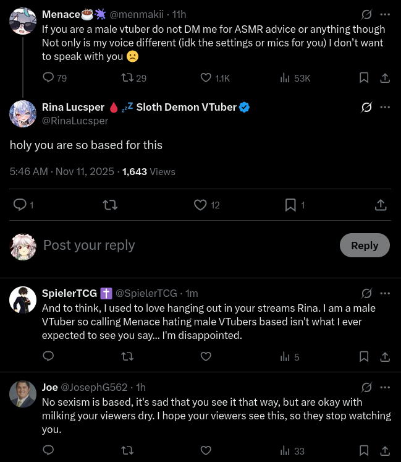Click Grok icon on SpielerTCG's reply
This screenshot has width=401, height=462.
click(x=366, y=293)
